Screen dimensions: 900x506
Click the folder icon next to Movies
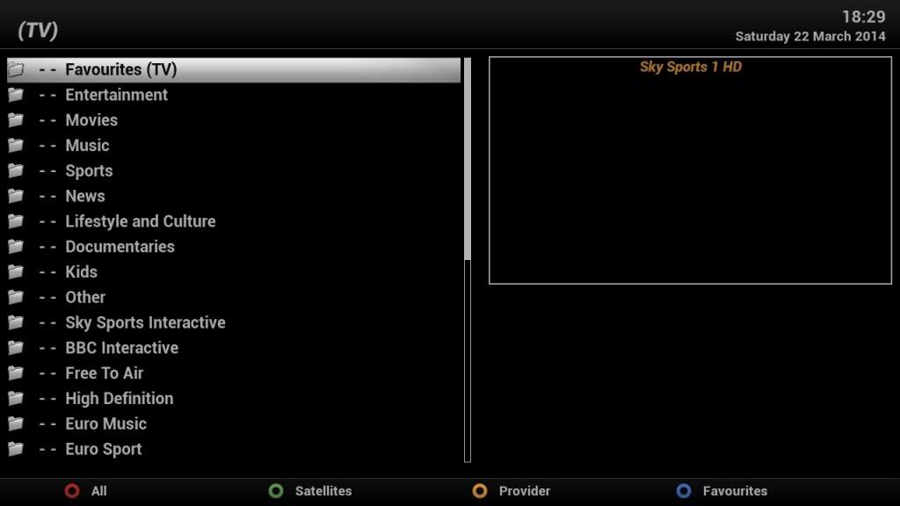[16, 119]
